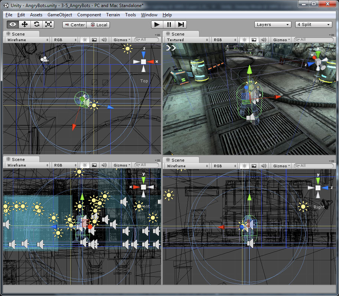Image resolution: width=339 pixels, height=296 pixels.
Task: Open Textured draw mode dropdown in perspective view
Action: click(x=187, y=40)
